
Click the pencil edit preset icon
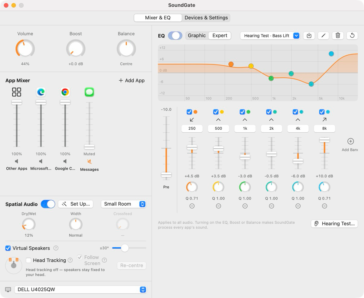coord(323,35)
